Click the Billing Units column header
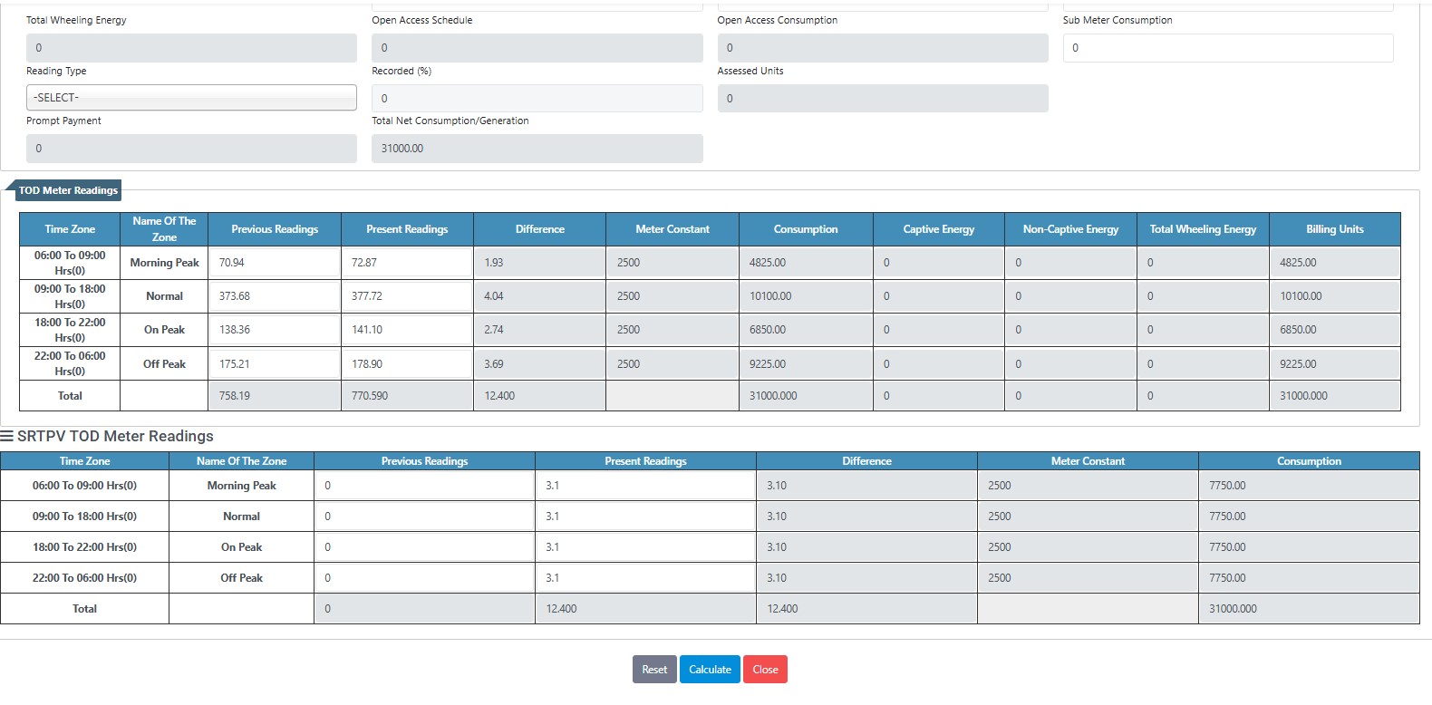The width and height of the screenshot is (1432, 705). point(1335,229)
